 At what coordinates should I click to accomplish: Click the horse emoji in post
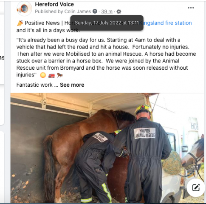60,75
